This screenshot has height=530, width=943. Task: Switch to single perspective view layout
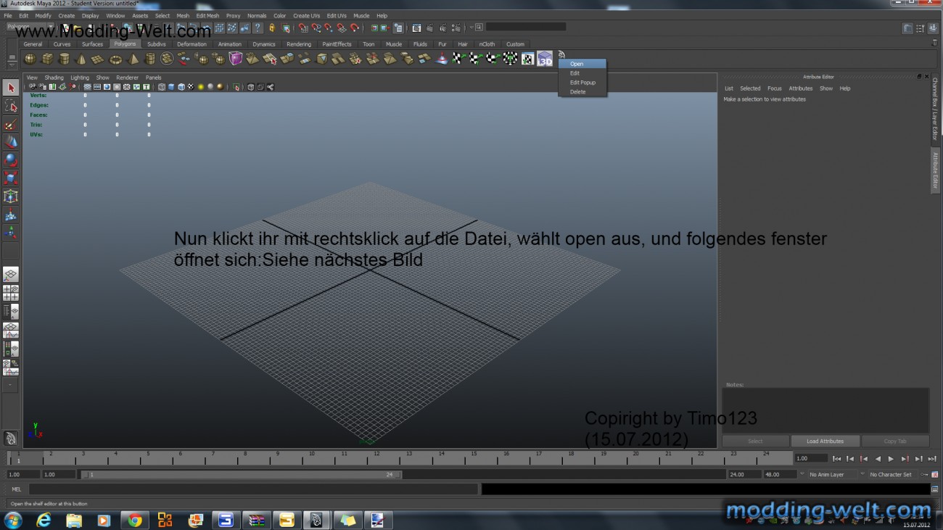click(x=11, y=275)
